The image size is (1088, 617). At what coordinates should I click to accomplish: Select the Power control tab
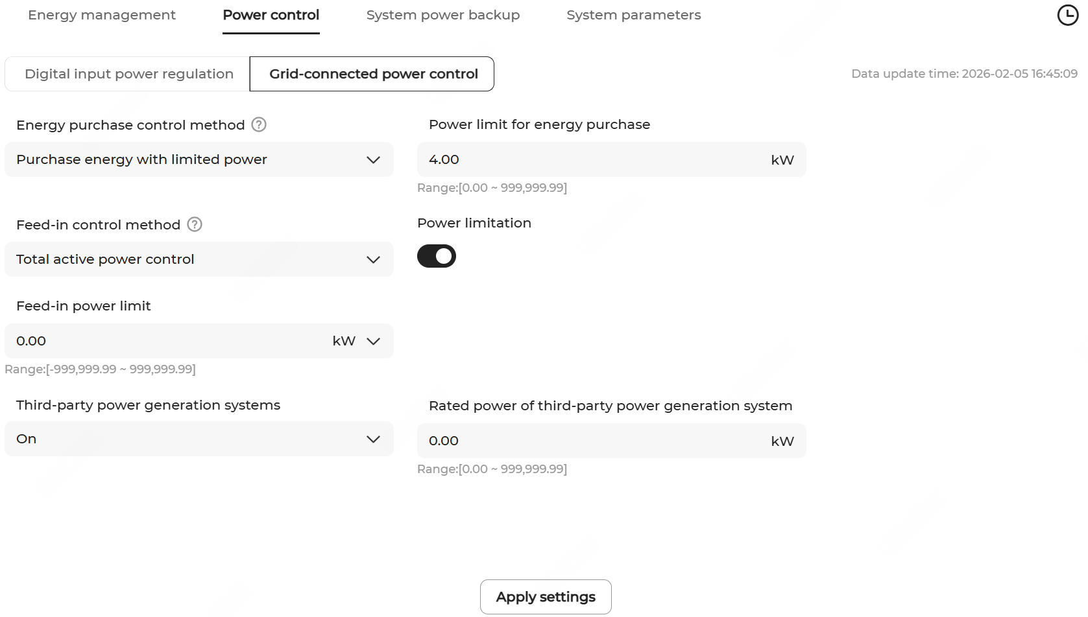tap(271, 15)
